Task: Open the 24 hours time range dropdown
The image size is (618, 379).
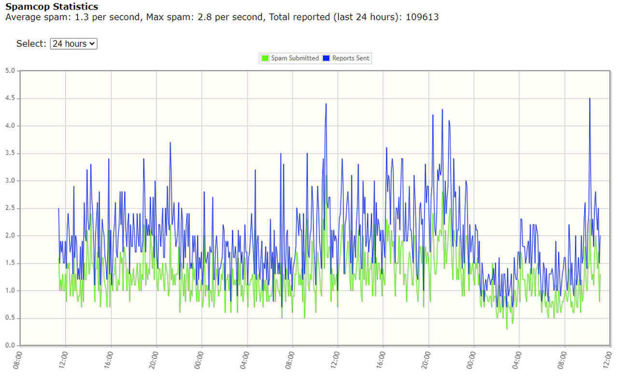Action: (x=73, y=43)
